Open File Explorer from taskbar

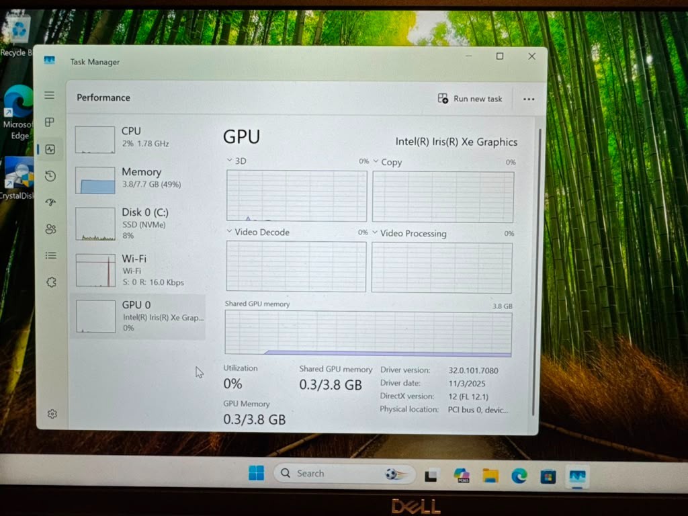tap(490, 476)
